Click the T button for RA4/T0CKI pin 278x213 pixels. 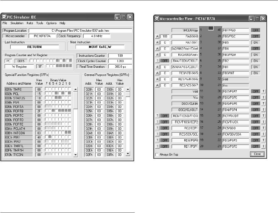tap(157, 61)
